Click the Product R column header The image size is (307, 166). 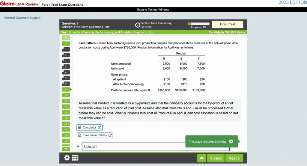click(164, 59)
